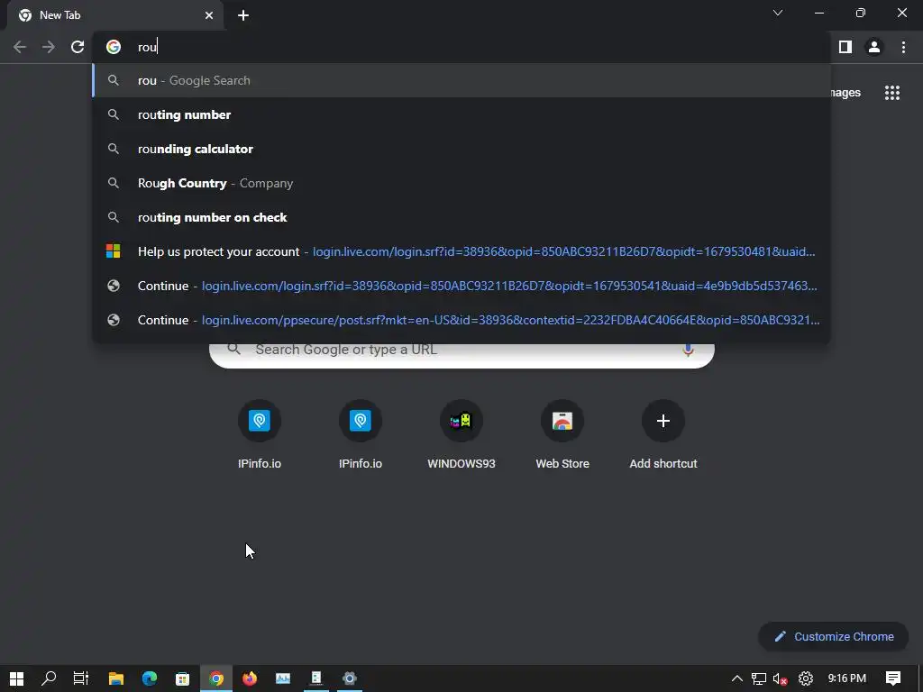Choose the 'routing number' suggestion
The width and height of the screenshot is (923, 692).
tap(461, 114)
